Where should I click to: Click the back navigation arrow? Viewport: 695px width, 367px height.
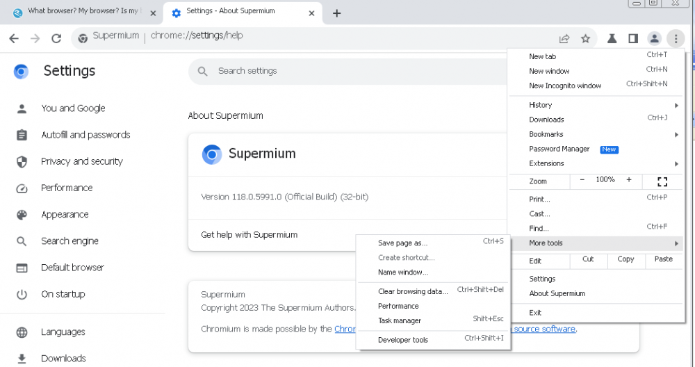tap(13, 39)
